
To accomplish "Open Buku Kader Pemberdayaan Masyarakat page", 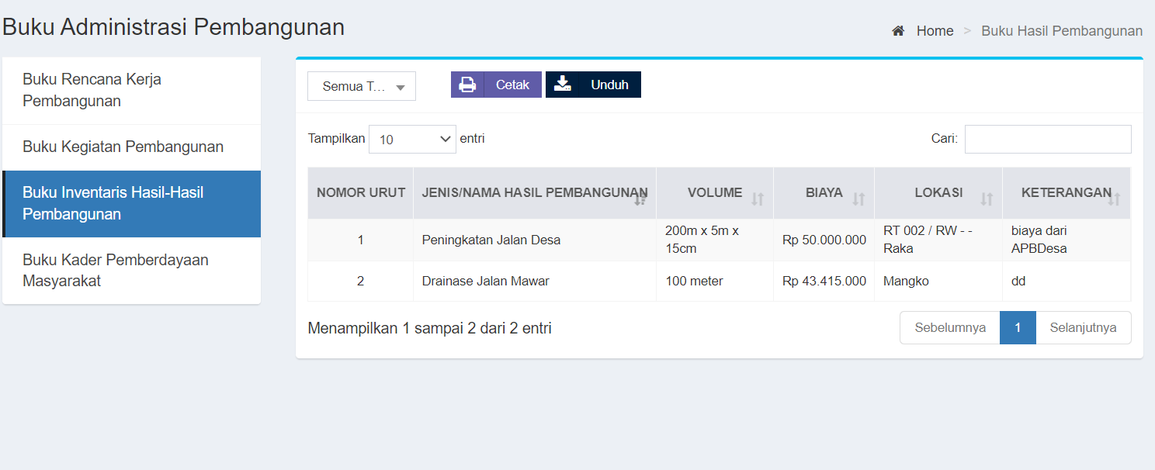I will tap(116, 271).
